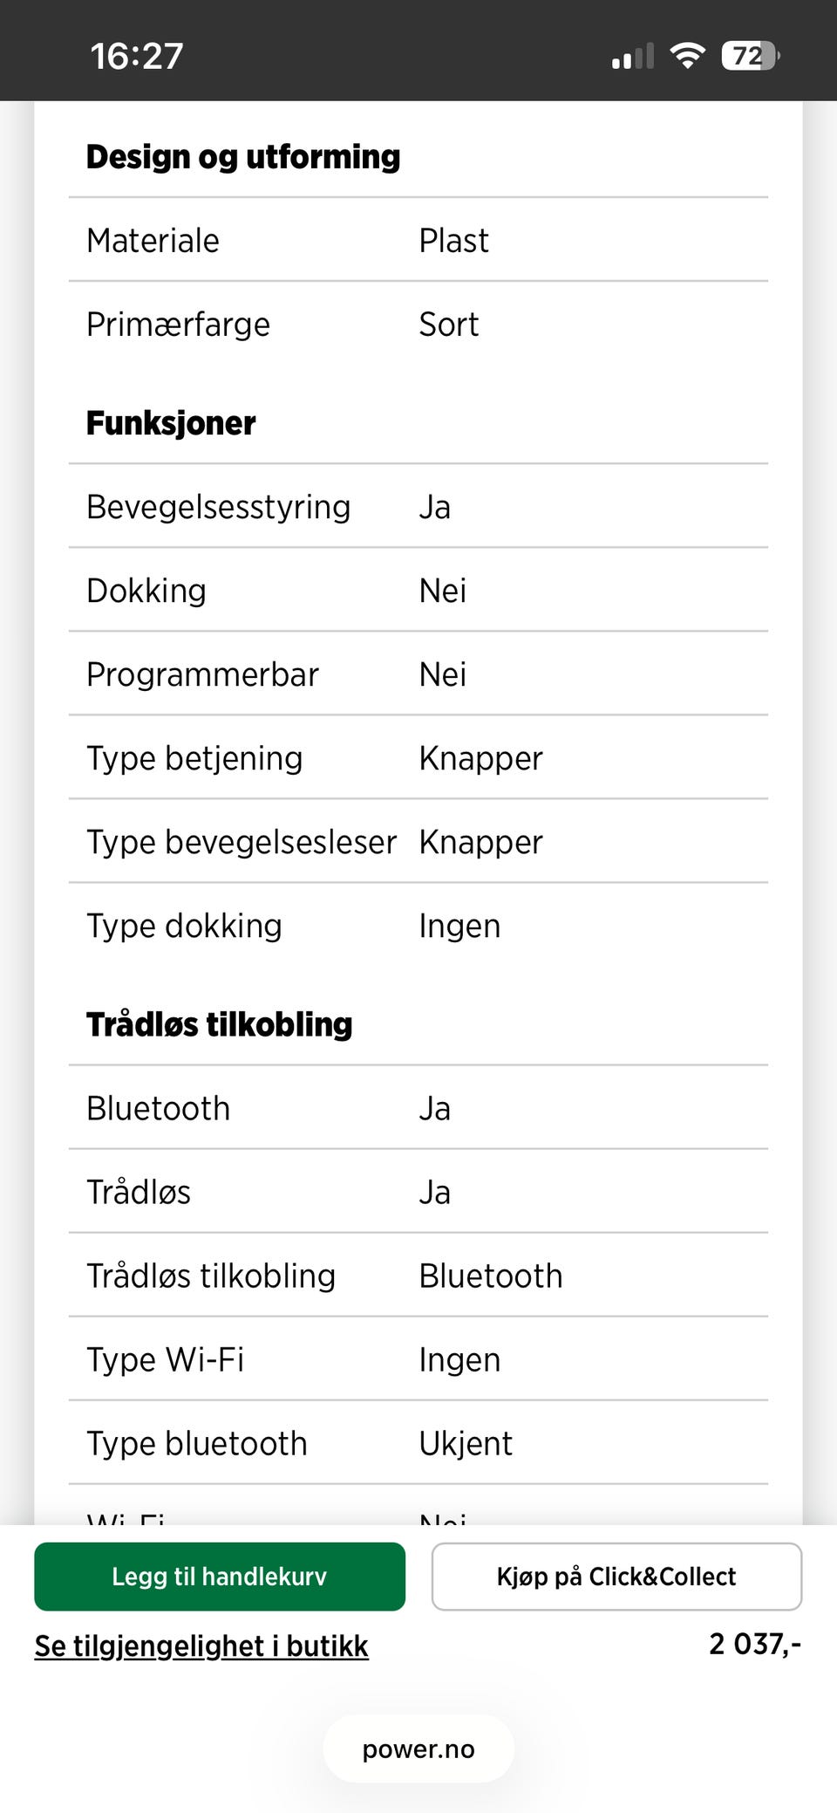Tap the Bevegelsesstyring row
Viewport: 837px width, 1813px height.
point(418,507)
